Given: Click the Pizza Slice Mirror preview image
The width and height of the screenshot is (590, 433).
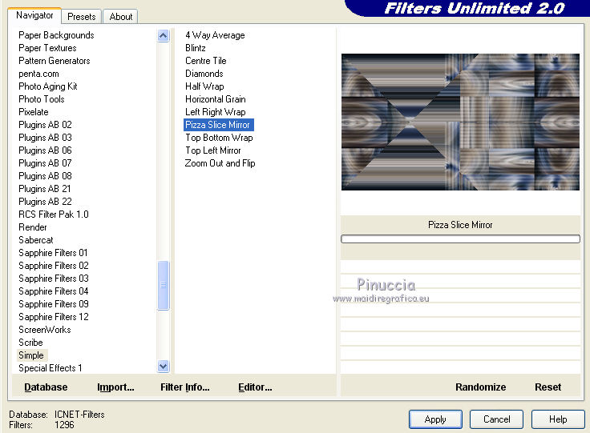Looking at the screenshot, I should 460,122.
